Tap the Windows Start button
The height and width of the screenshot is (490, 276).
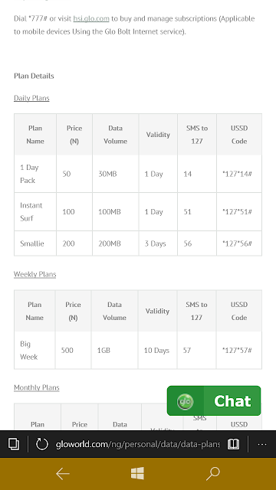point(137,473)
